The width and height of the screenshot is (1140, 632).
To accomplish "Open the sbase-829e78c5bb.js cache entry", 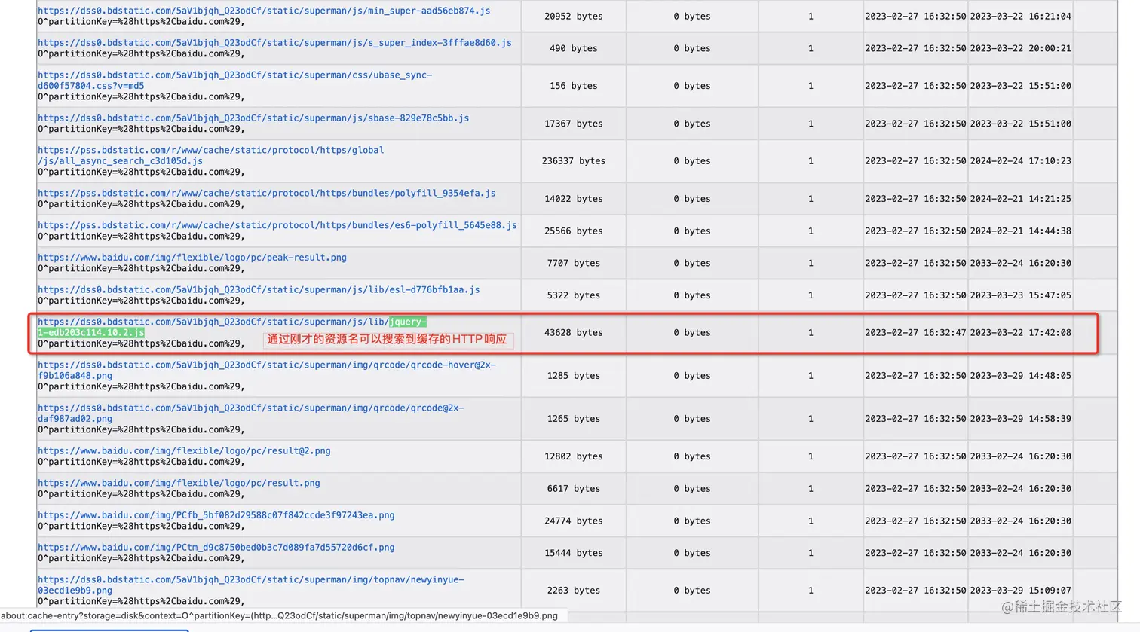I will (253, 118).
